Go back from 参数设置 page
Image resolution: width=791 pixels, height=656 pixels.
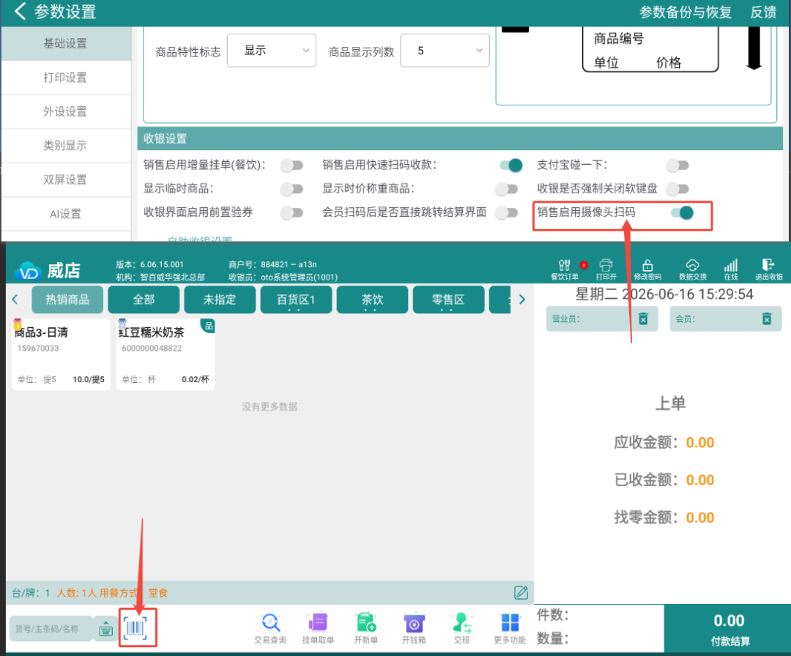[x=20, y=11]
